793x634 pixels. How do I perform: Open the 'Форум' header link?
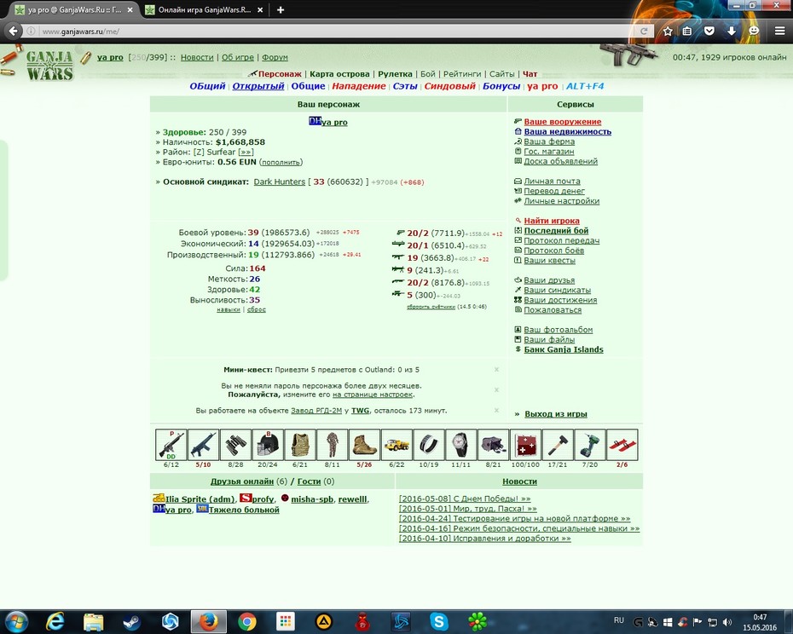point(275,57)
